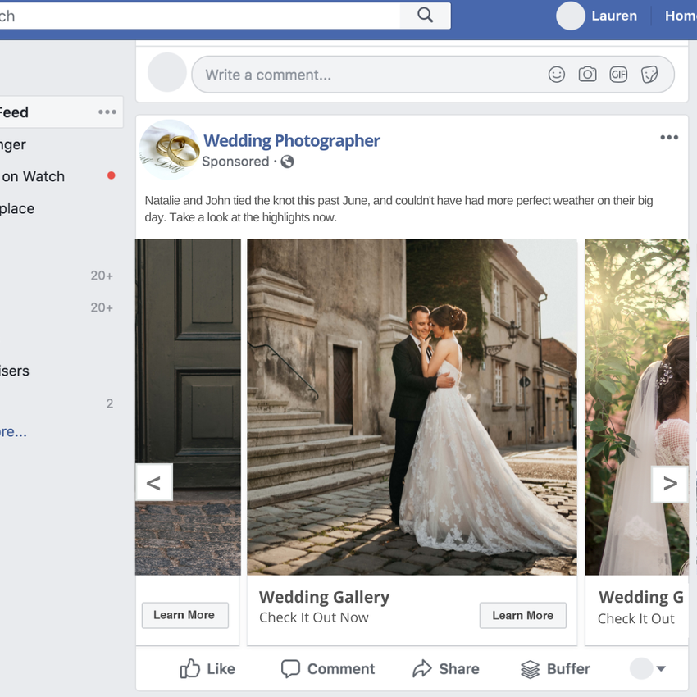Click the Wedding Gallery headline
The height and width of the screenshot is (697, 697).
pos(324,597)
